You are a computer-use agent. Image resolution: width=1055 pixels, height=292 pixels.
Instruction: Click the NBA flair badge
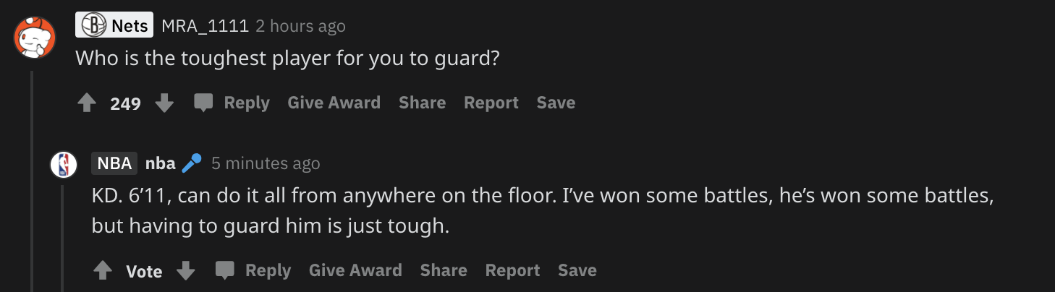[114, 164]
